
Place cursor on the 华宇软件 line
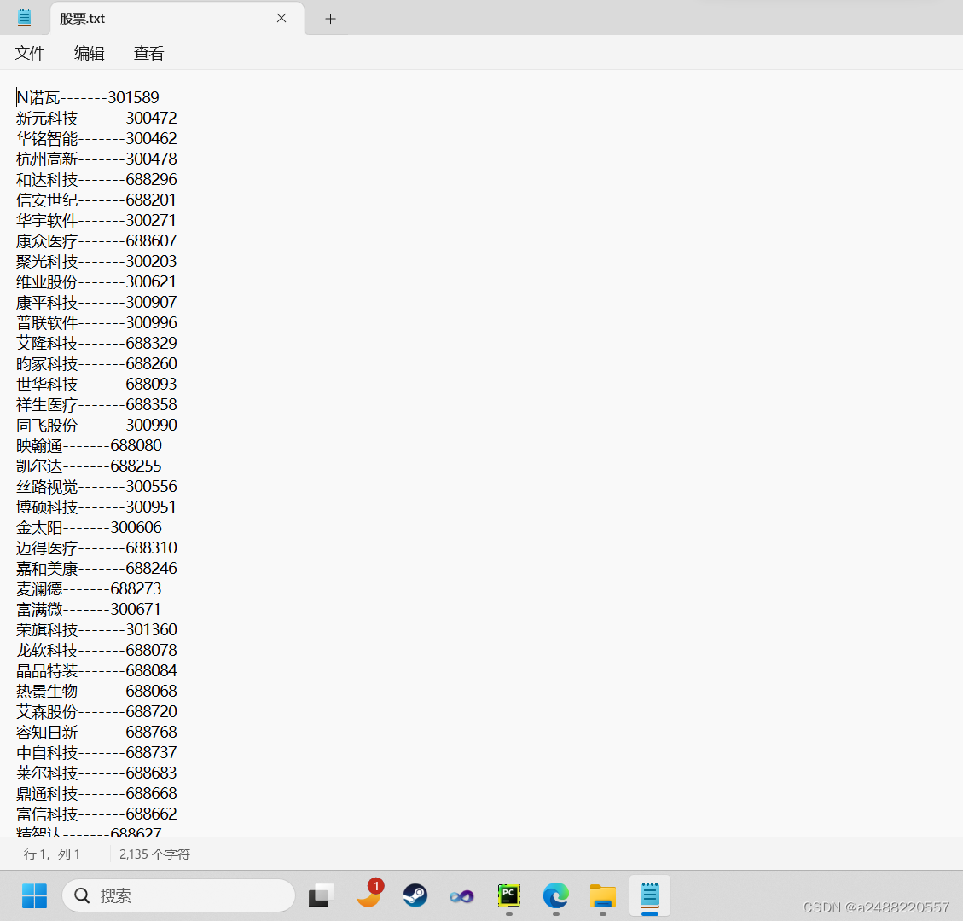(x=96, y=220)
